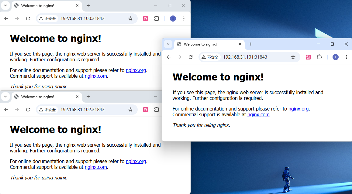Image resolution: width=352 pixels, height=194 pixels.
Task: Add a new tab in 192.168.31.102 window
Action: [x=88, y=97]
